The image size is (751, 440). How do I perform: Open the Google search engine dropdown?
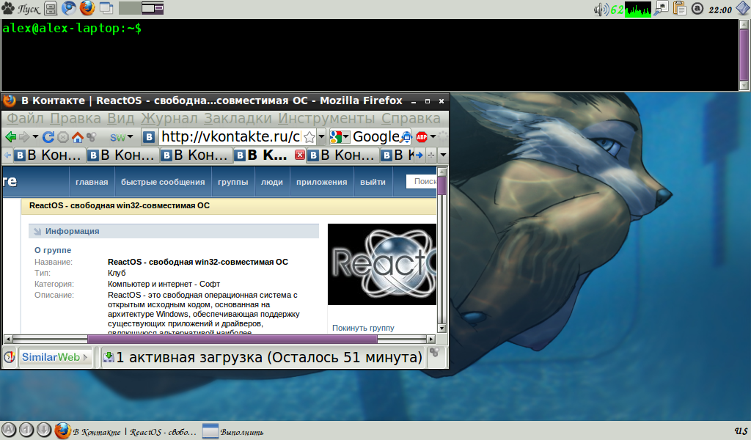[x=341, y=137]
